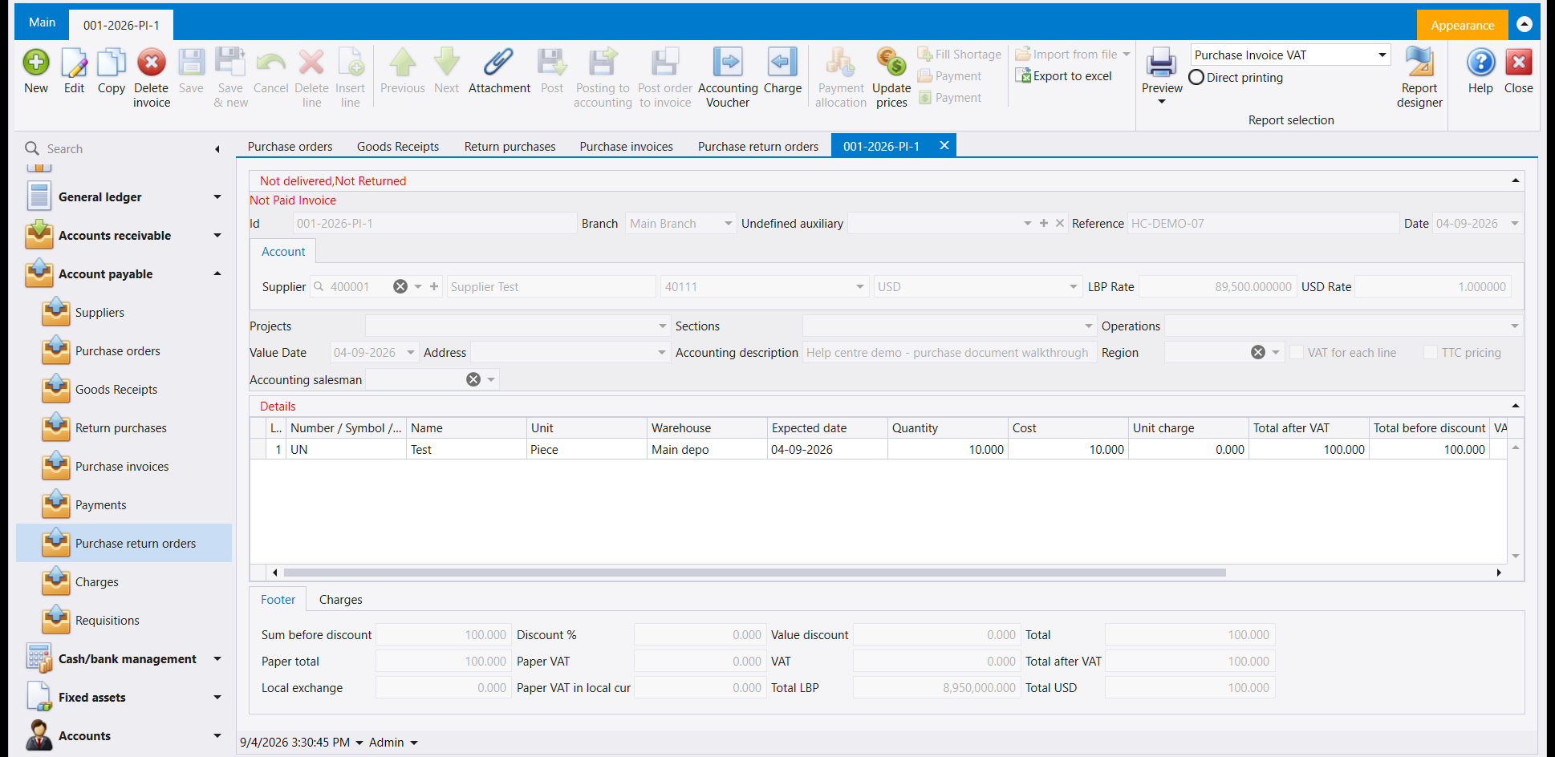
Task: Enable the VAT for each line checkbox
Action: [1297, 353]
